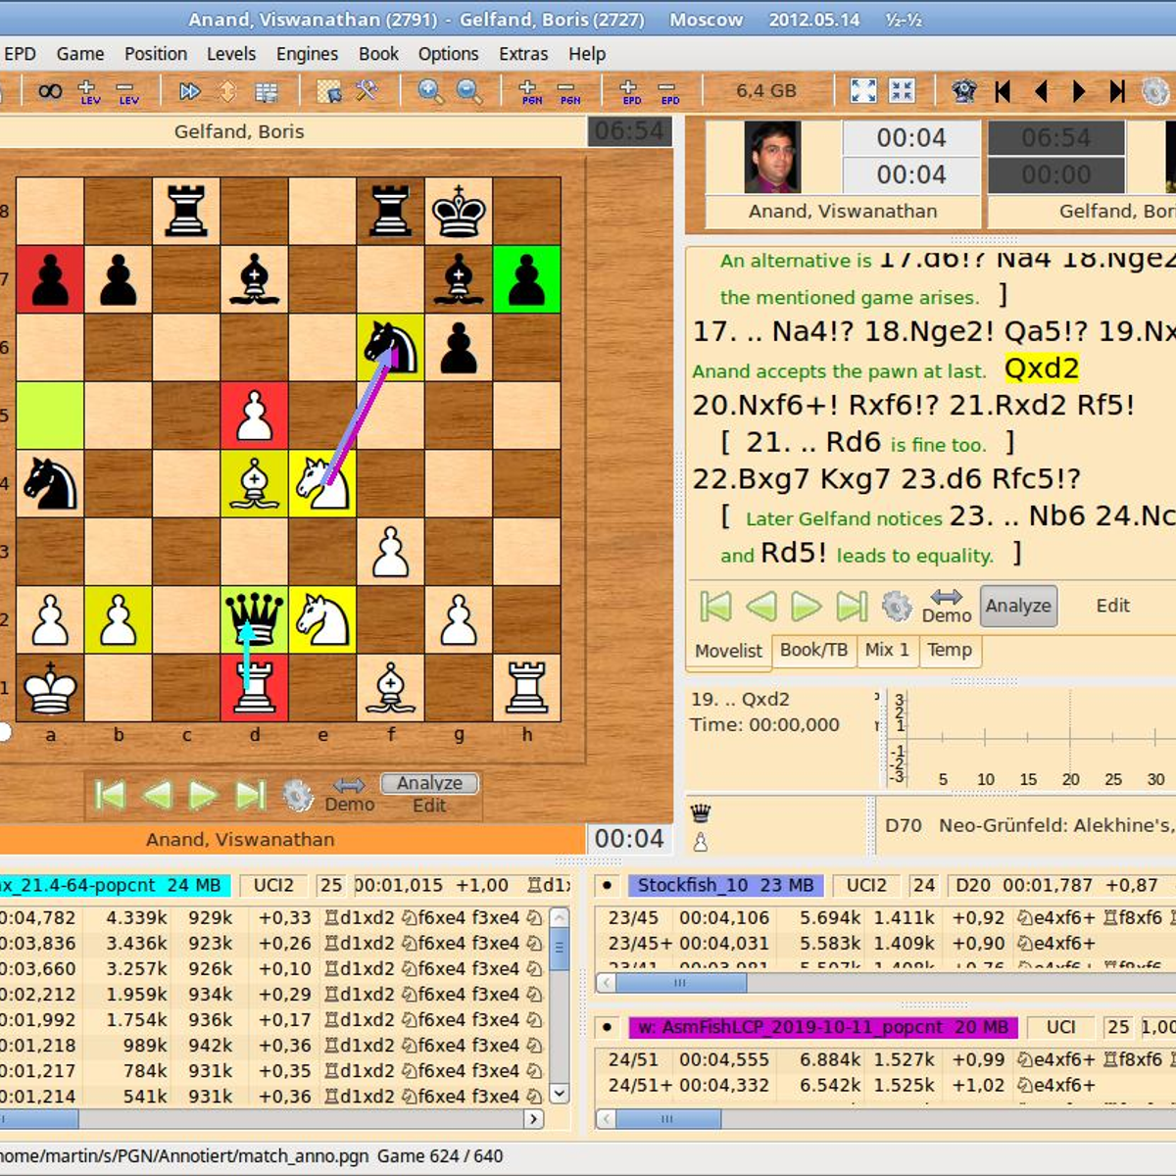Viewport: 1176px width, 1176px height.
Task: Open board setup with the wrench icon
Action: pos(367,91)
